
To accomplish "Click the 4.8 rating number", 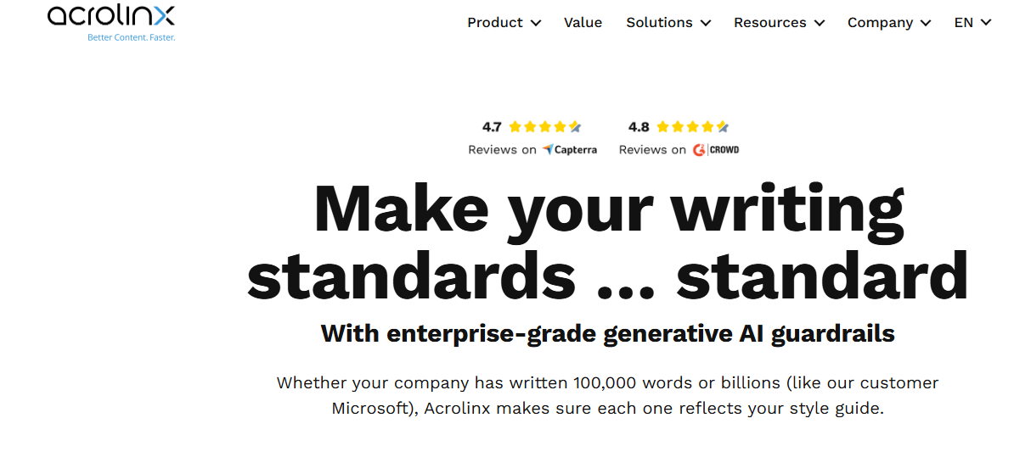I will point(639,127).
